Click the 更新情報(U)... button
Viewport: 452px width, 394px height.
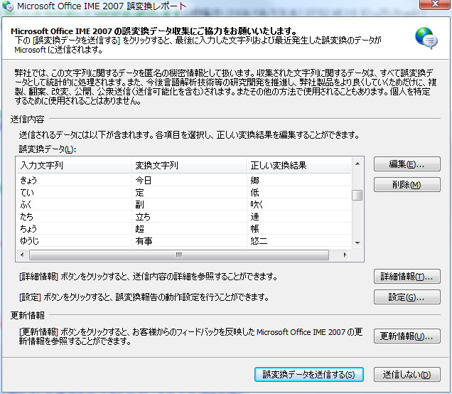407,336
